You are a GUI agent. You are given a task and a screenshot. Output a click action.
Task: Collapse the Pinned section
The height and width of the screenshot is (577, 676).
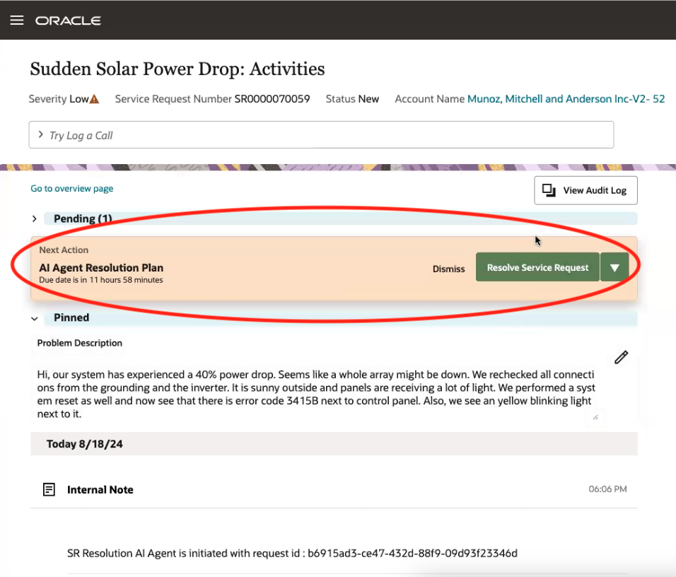(35, 319)
